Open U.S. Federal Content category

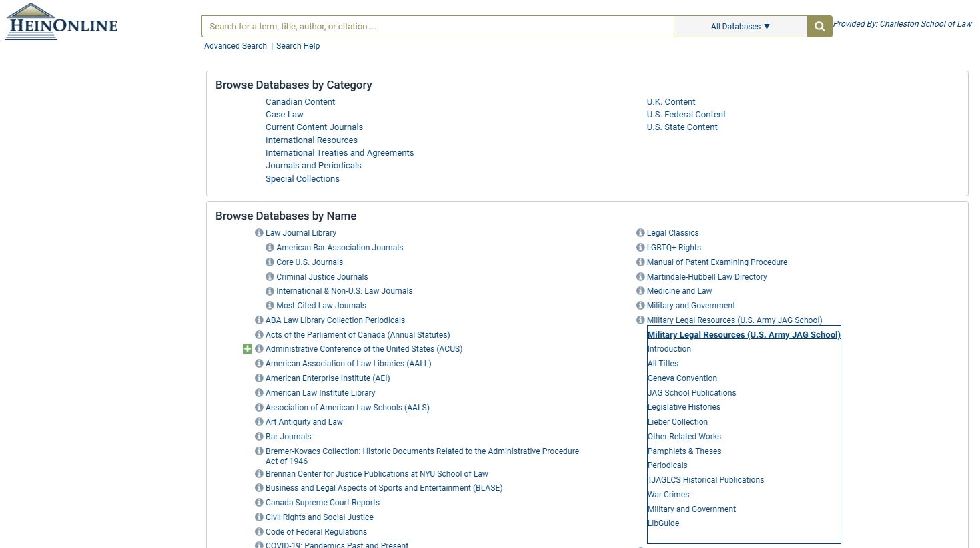pos(686,115)
